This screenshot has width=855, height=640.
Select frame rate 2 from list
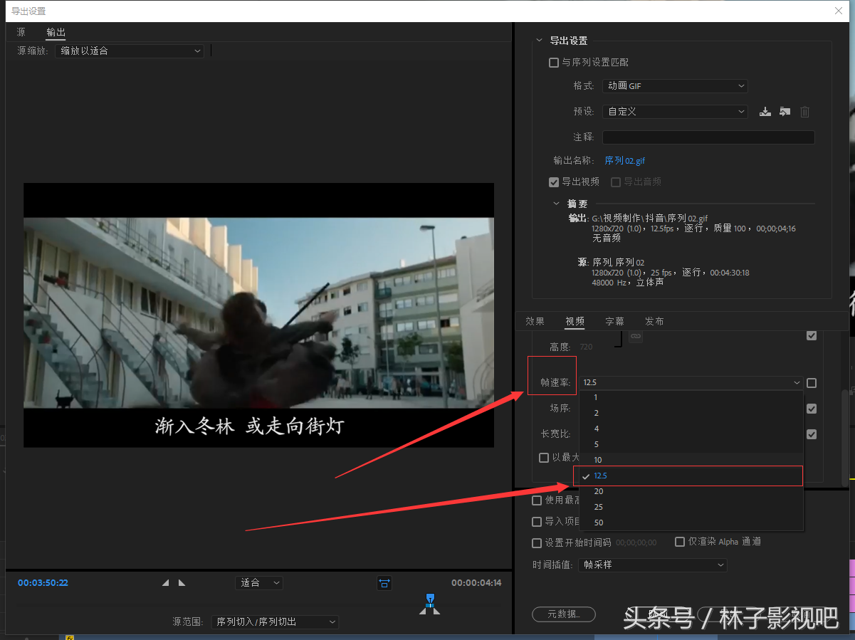(691, 413)
